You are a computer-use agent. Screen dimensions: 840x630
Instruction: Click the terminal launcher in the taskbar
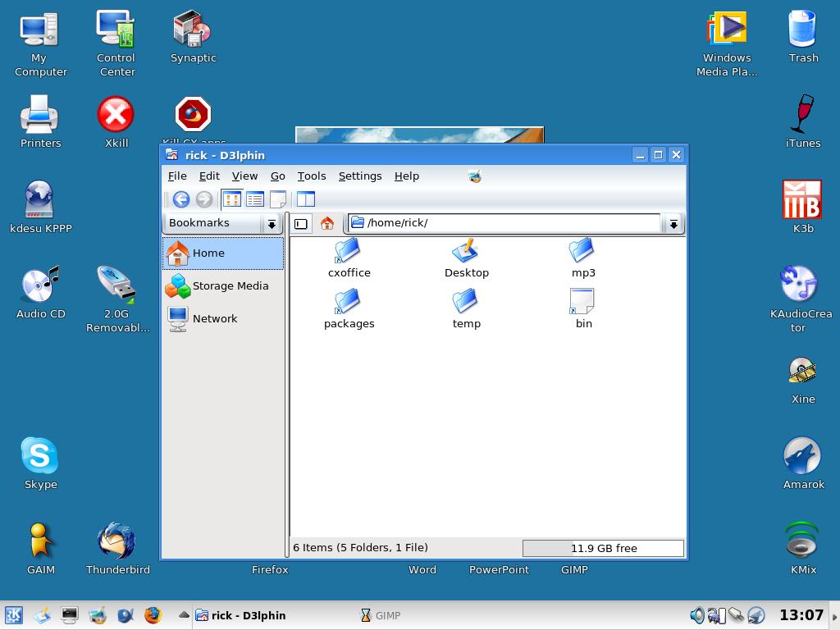69,615
